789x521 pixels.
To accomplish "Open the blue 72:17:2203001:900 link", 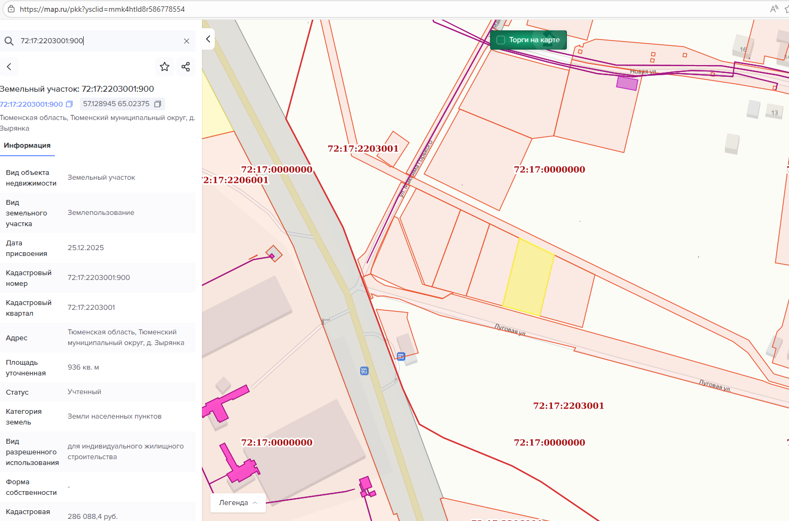I will pyautogui.click(x=31, y=105).
